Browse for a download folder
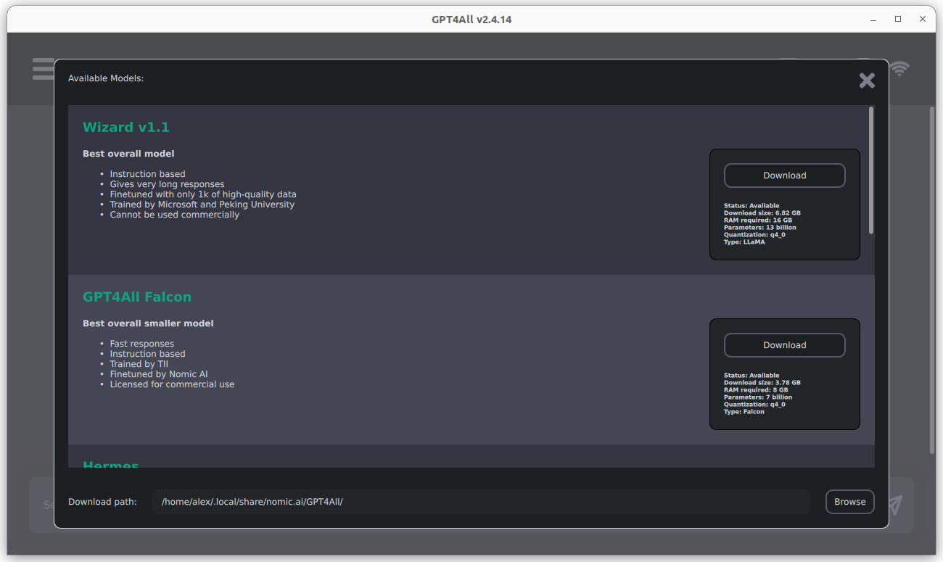The width and height of the screenshot is (943, 562). point(849,502)
